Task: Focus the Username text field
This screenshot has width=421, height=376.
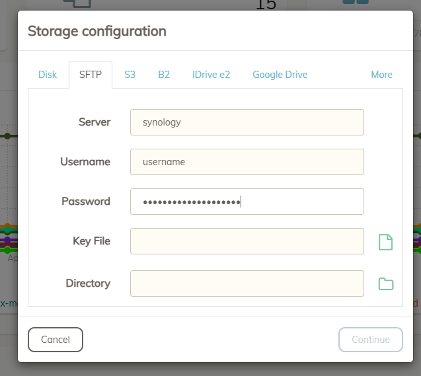Action: click(247, 162)
